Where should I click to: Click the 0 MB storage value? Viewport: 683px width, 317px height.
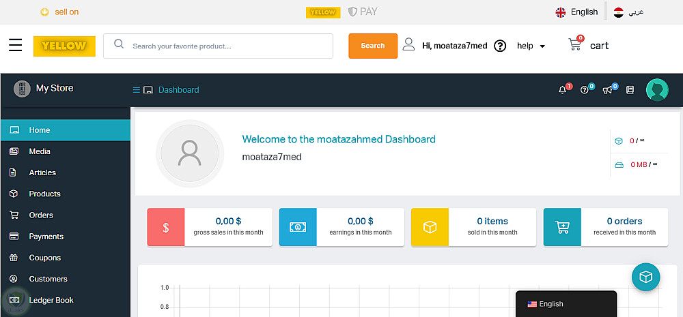(x=639, y=165)
